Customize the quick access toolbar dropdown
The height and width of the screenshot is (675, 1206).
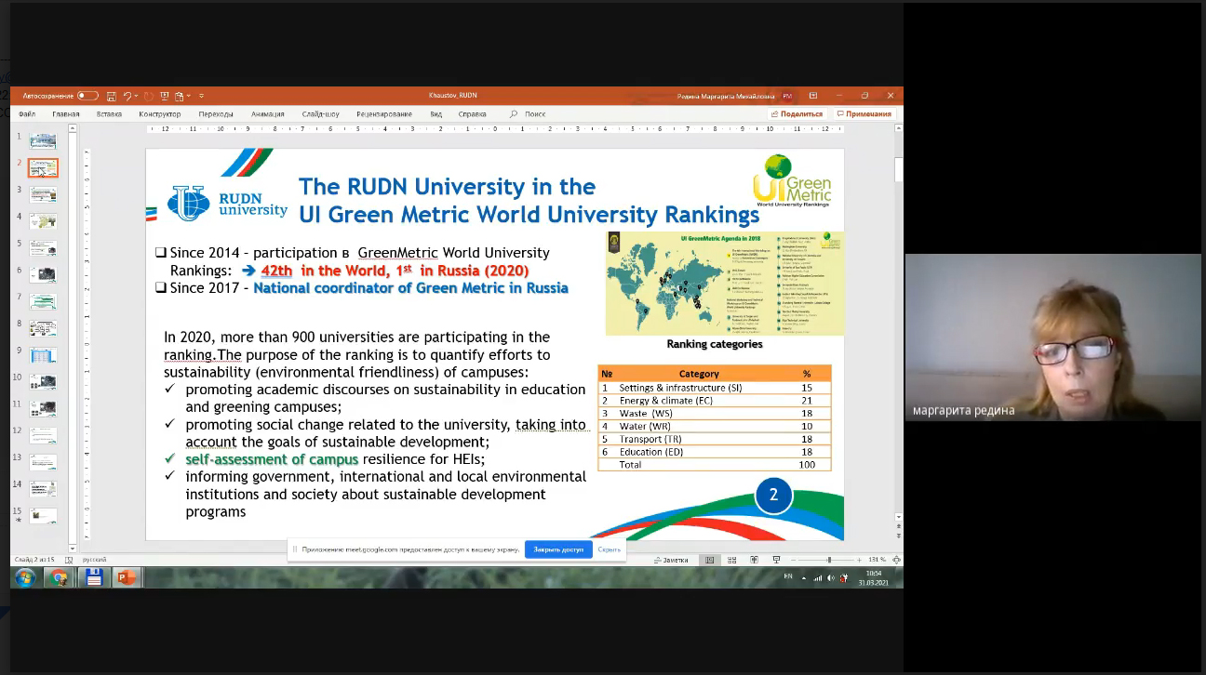pos(201,96)
